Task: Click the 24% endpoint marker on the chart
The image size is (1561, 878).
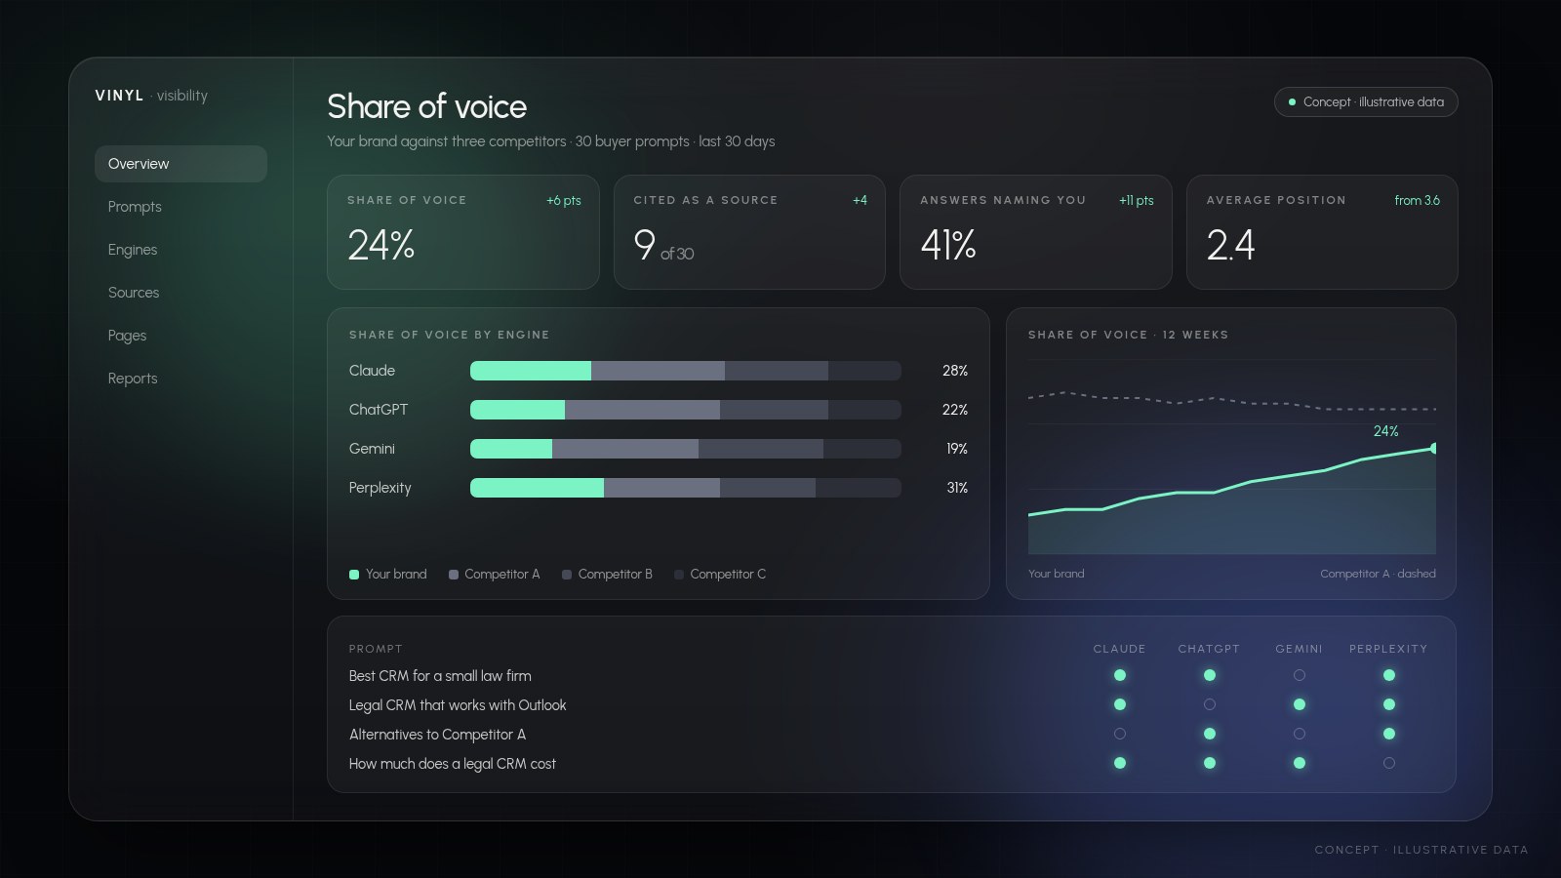Action: (x=1433, y=448)
